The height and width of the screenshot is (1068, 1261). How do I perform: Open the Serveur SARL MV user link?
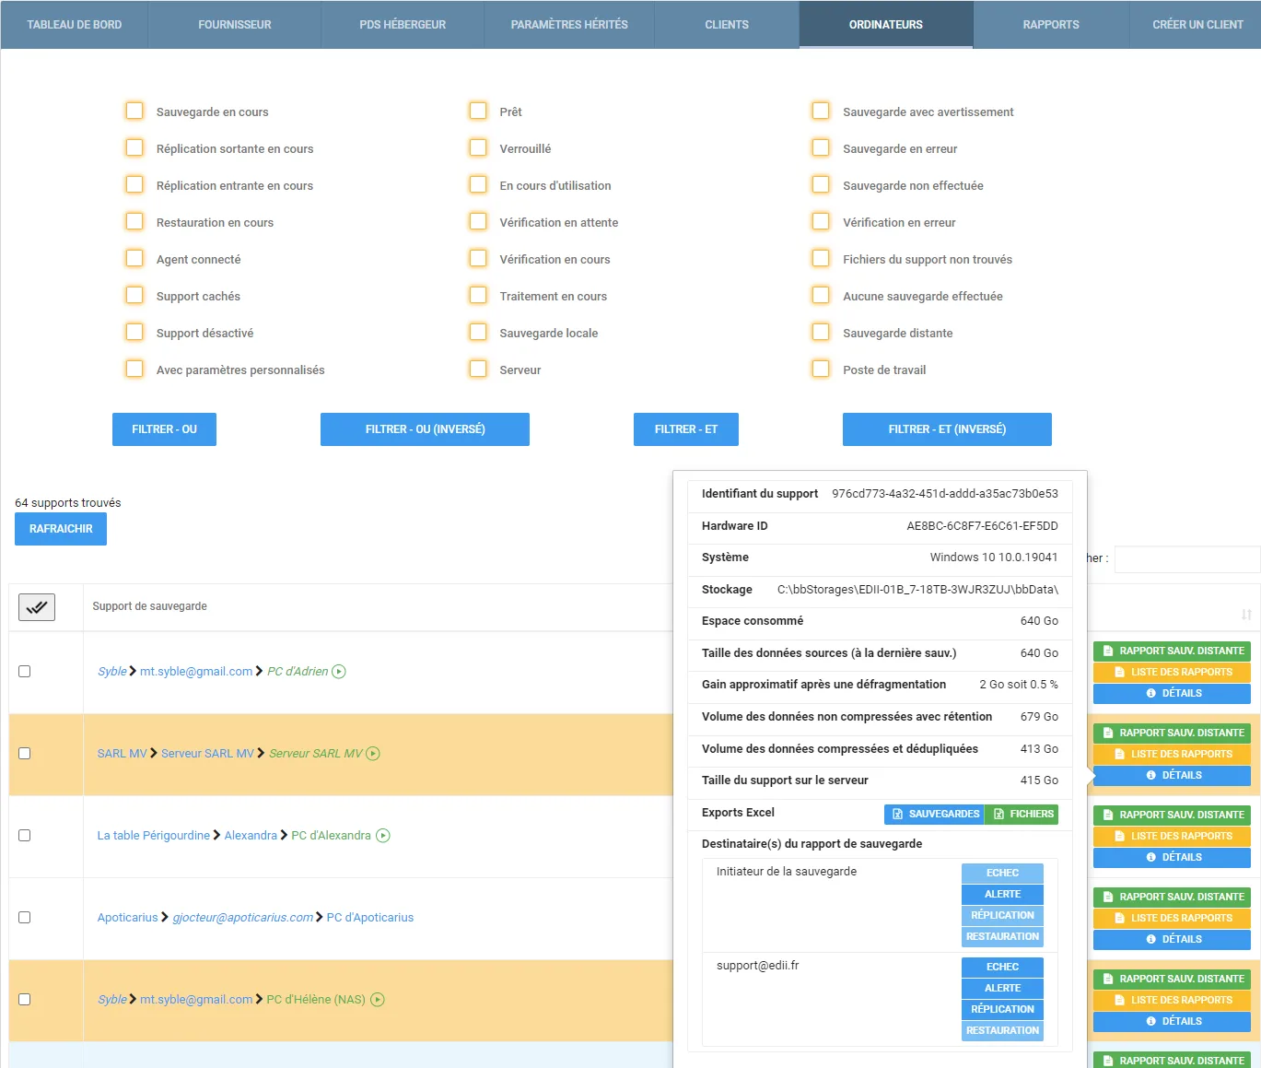pos(207,754)
